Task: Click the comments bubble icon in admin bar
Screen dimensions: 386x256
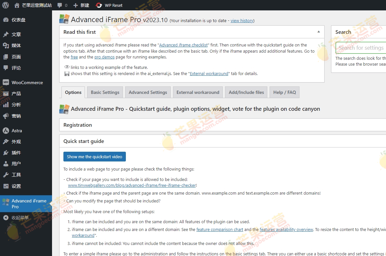Action: click(60, 5)
